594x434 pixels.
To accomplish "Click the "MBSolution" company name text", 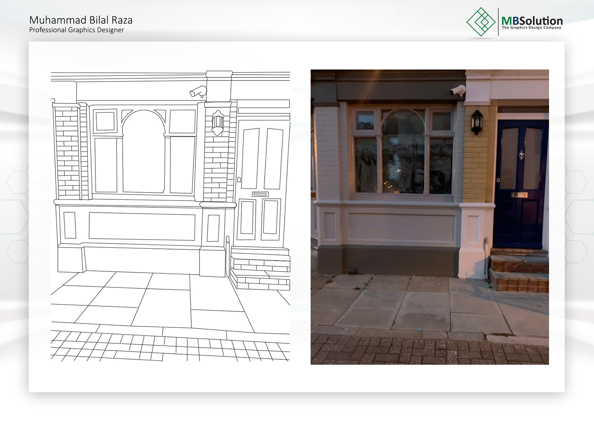I will point(532,21).
